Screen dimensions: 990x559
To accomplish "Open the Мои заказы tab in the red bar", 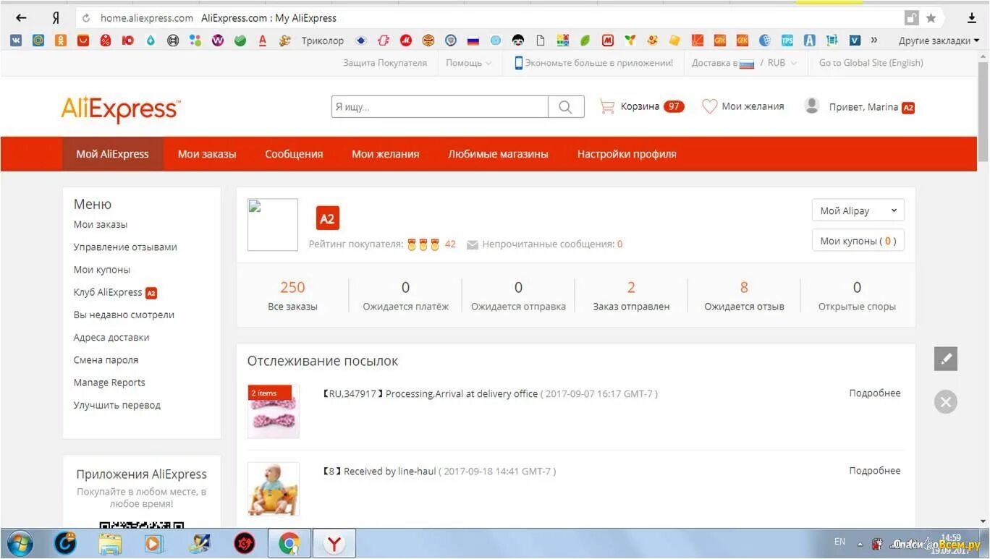I will click(207, 154).
